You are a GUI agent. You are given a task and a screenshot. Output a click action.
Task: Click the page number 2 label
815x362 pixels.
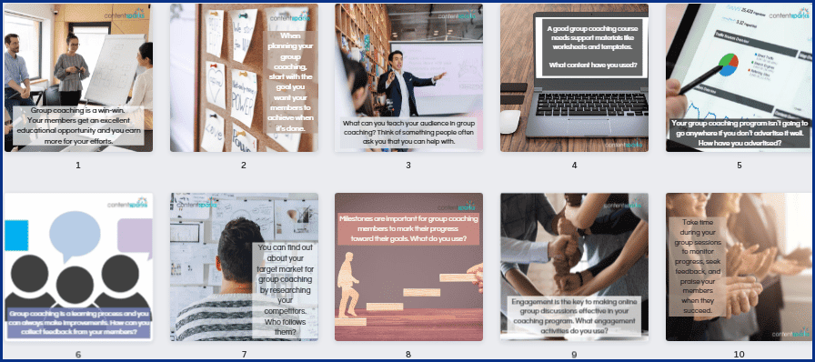pos(243,166)
